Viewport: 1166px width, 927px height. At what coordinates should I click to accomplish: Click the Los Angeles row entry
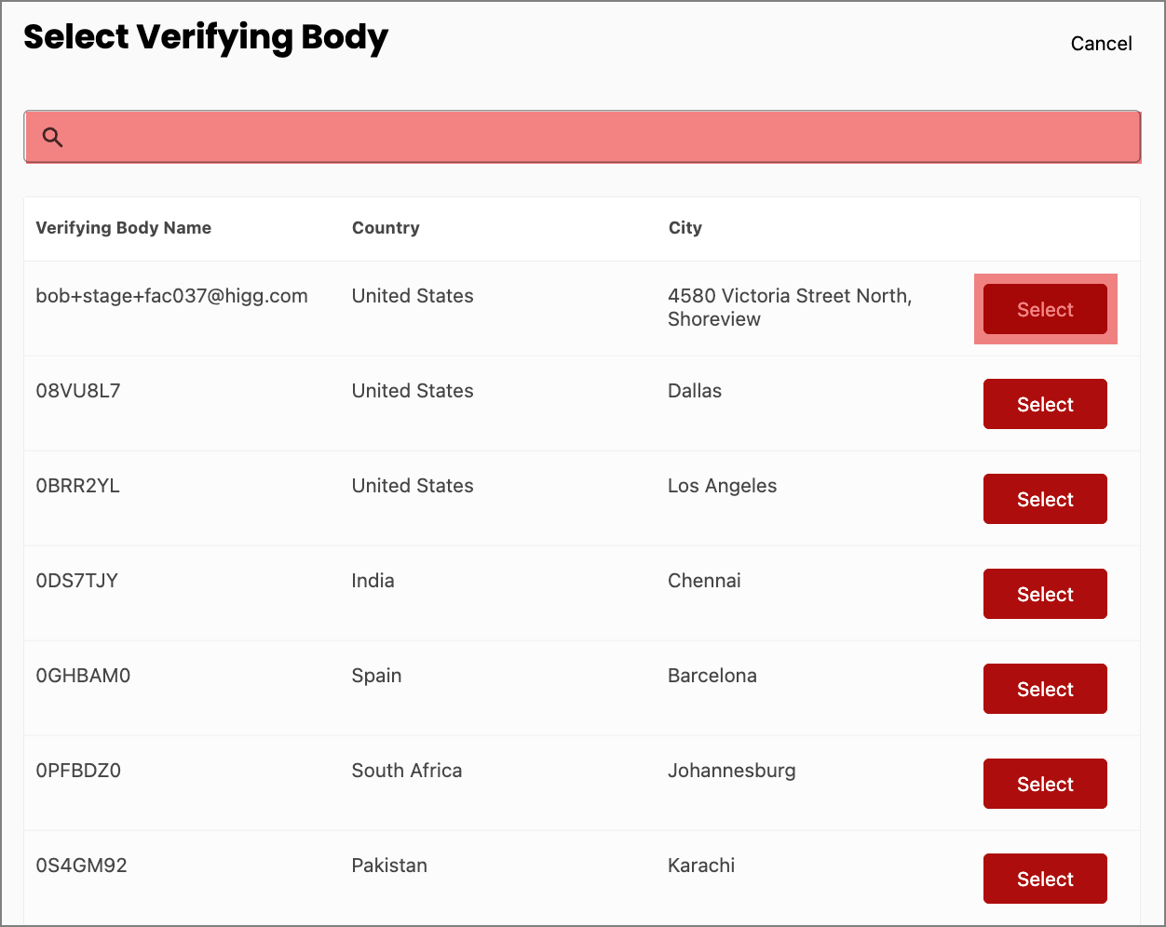[722, 485]
